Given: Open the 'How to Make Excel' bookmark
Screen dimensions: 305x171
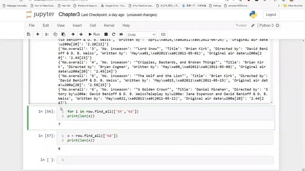Looking at the screenshot, I should click(x=43, y=6).
